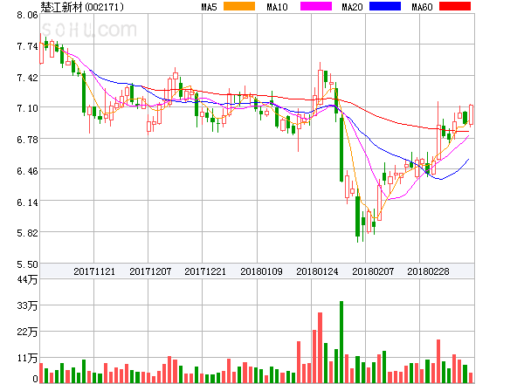Click the 20171207 date label
Screen dimensions: 524x384
[x=150, y=271]
